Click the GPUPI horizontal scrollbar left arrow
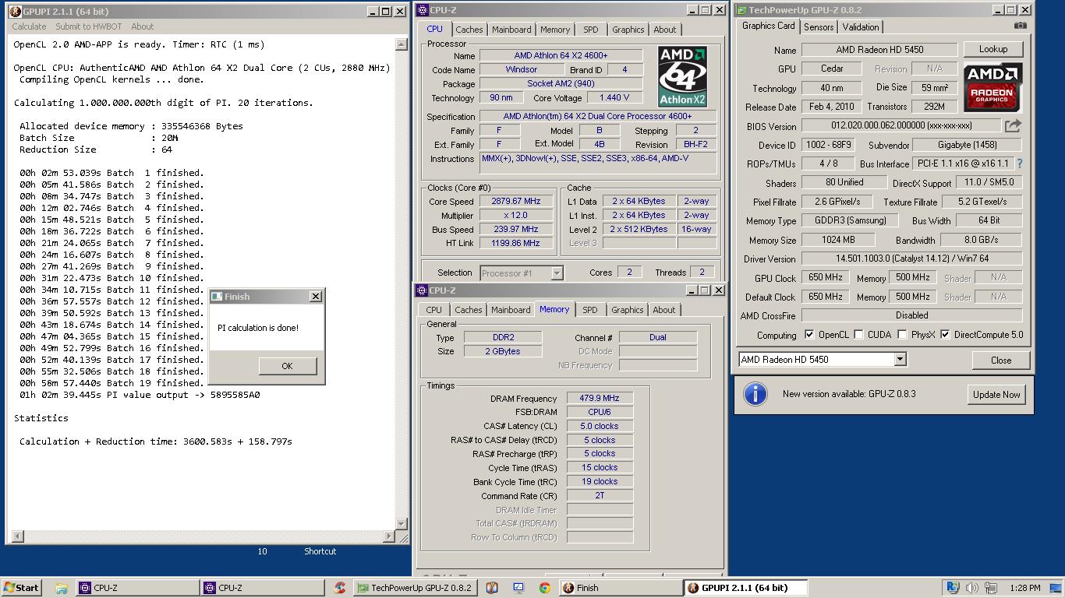Image resolution: width=1065 pixels, height=598 pixels. click(17, 536)
